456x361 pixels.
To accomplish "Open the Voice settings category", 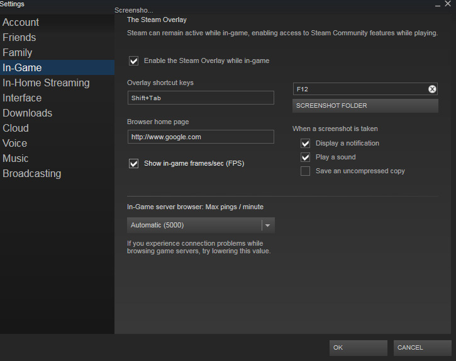I will [x=15, y=144].
